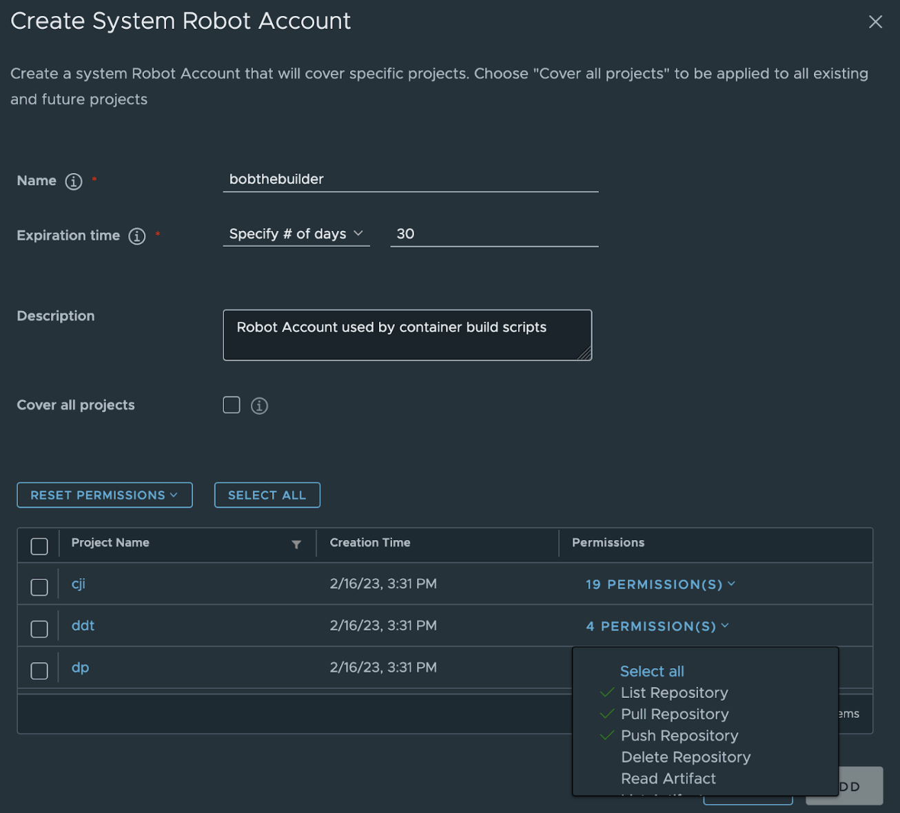Screen dimensions: 900x813
Task: Open the info tooltip for Cover all projects
Action: 259,405
